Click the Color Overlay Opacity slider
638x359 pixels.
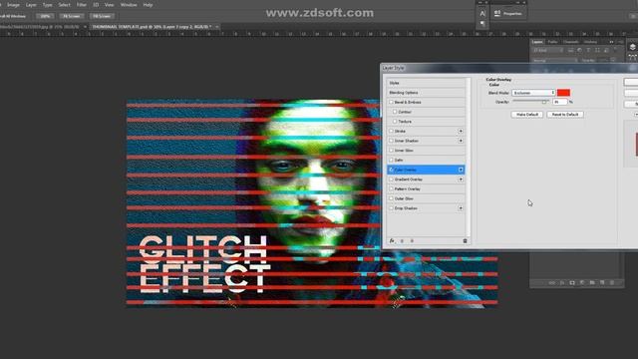tap(530, 102)
